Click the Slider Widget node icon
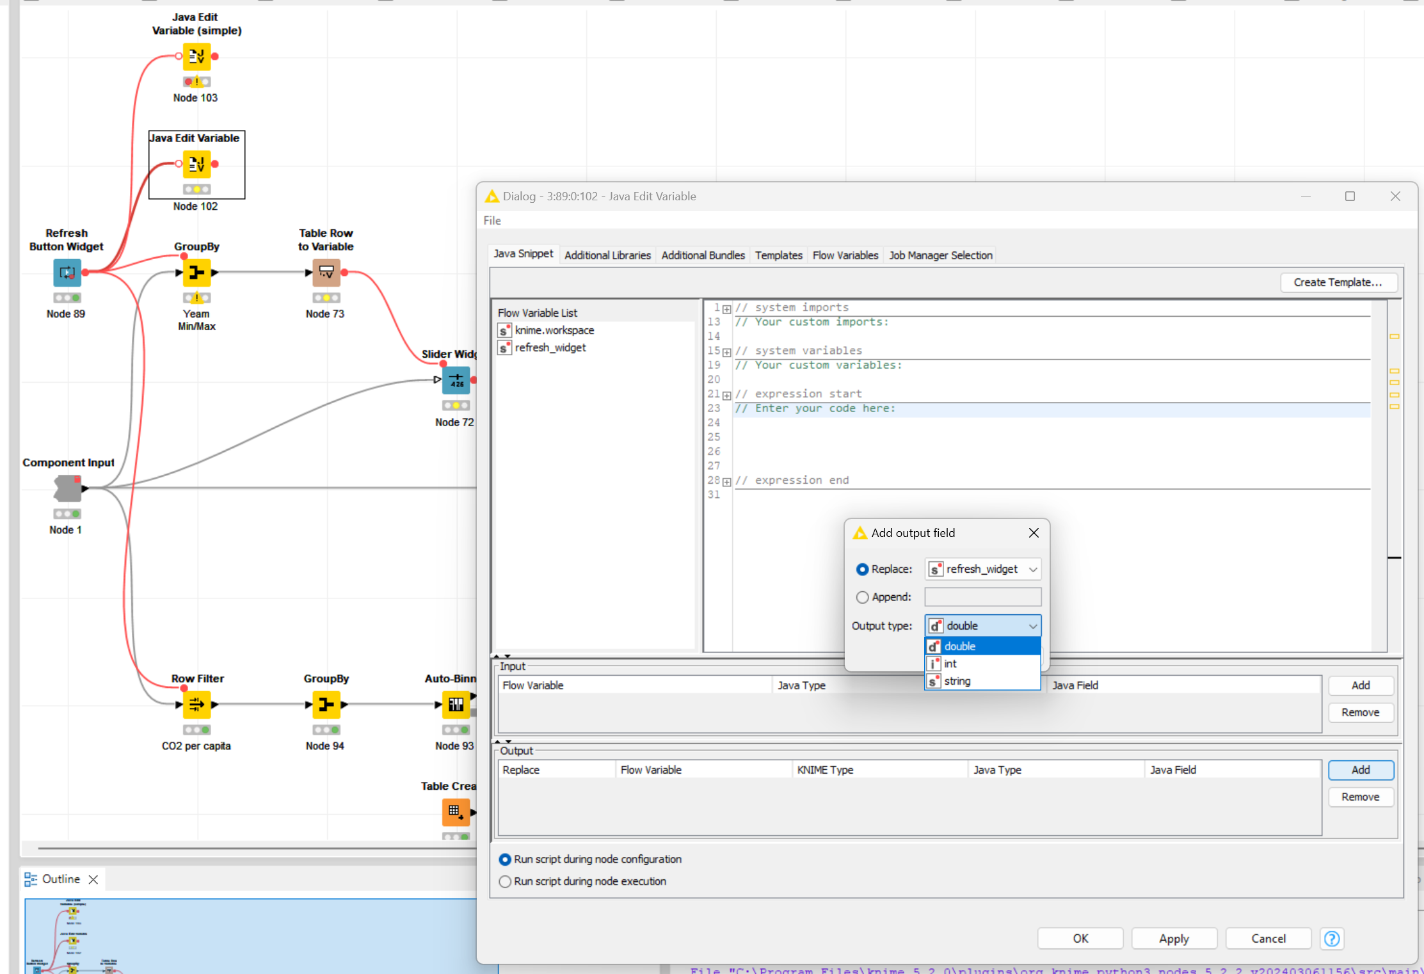1424x974 pixels. pyautogui.click(x=456, y=380)
